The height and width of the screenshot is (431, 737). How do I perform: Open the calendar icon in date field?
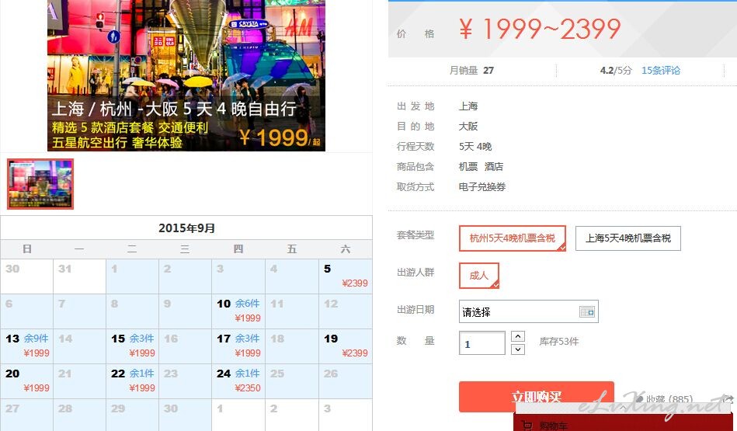(586, 311)
